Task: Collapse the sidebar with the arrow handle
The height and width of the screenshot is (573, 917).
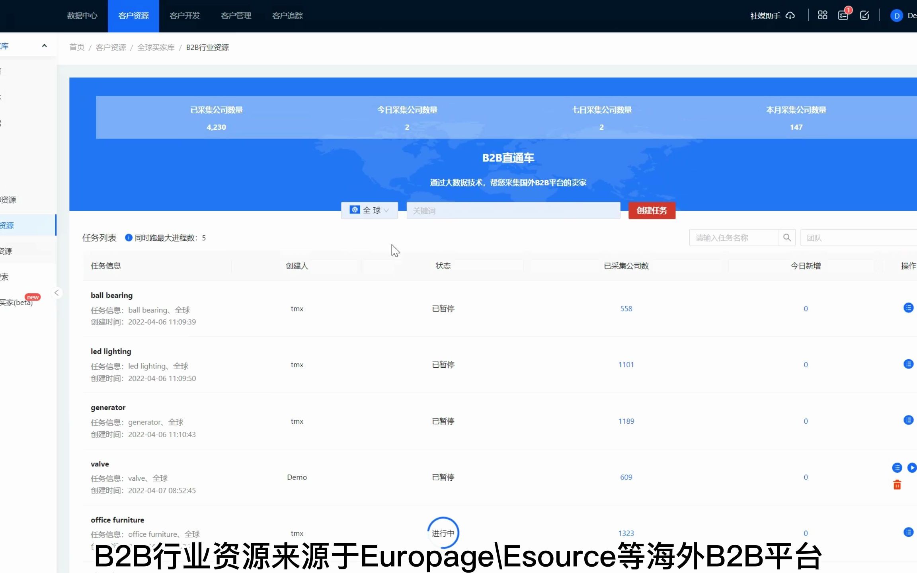Action: tap(57, 293)
